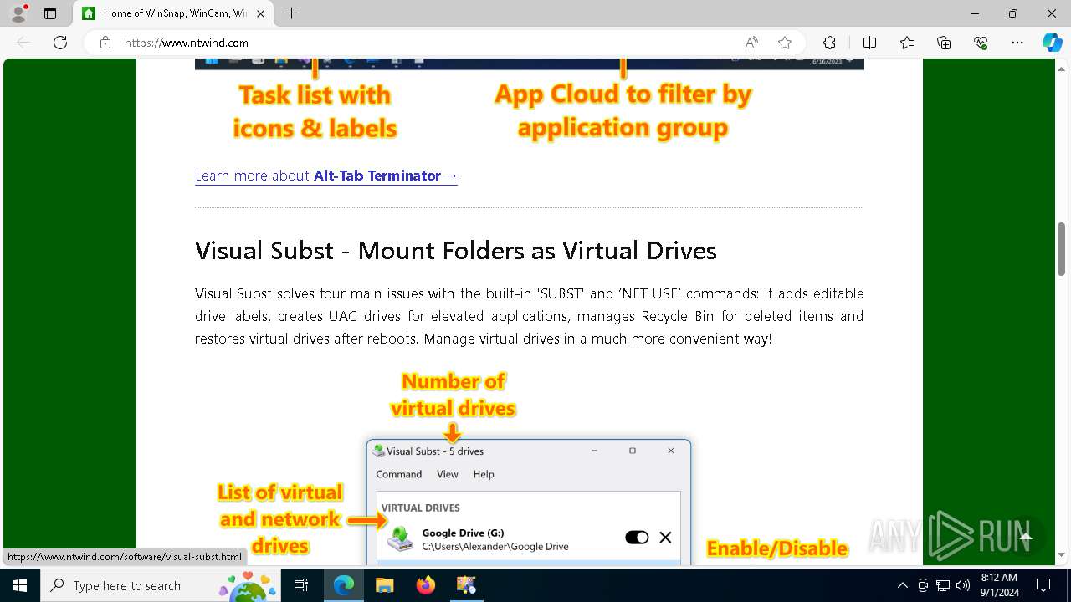Screen dimensions: 1071x602
Task: Click scrollbar down arrow
Action: click(1061, 554)
